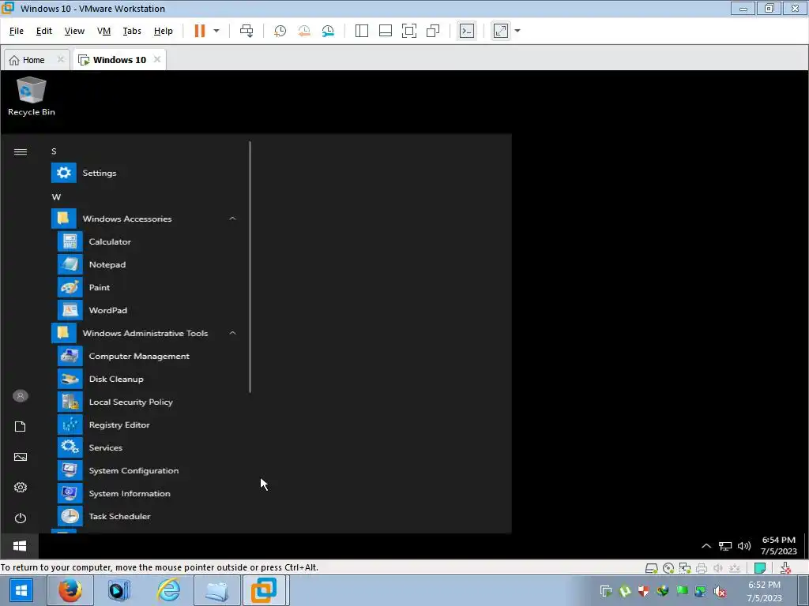This screenshot has height=606, width=809.
Task: Click VMware status bar printer icon
Action: pyautogui.click(x=702, y=568)
